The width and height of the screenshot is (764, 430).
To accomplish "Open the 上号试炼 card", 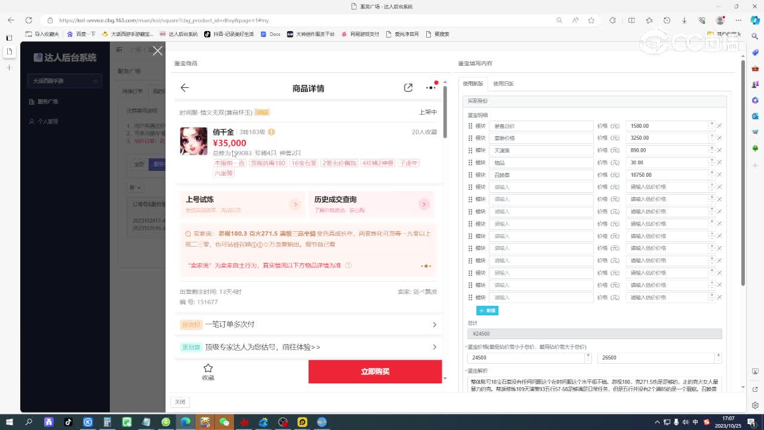I will (x=242, y=204).
